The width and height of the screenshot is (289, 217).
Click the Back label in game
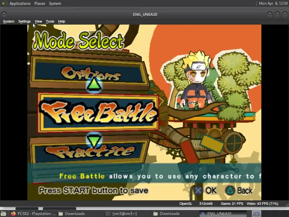(245, 191)
